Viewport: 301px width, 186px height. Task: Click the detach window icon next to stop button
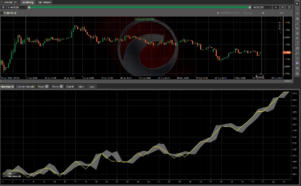coord(289,8)
